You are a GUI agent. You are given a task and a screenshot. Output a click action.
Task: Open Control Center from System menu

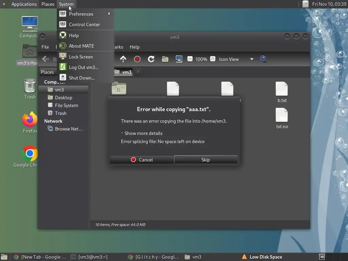coord(85,24)
